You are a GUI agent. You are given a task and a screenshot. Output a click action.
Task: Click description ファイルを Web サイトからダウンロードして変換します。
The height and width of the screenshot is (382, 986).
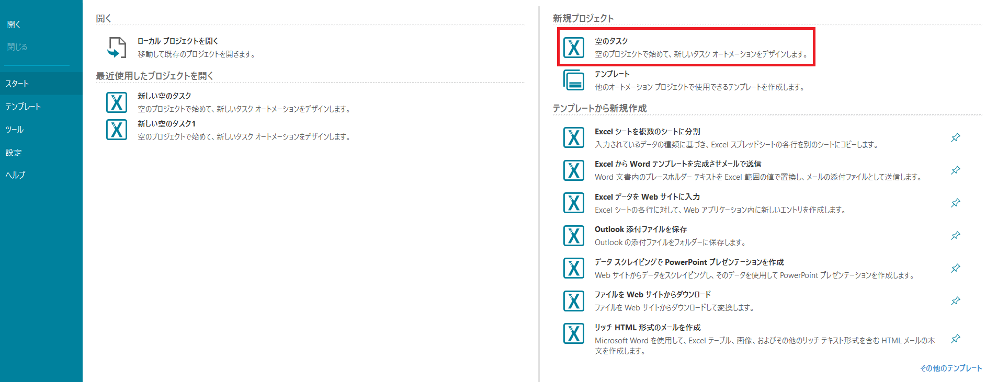point(674,308)
